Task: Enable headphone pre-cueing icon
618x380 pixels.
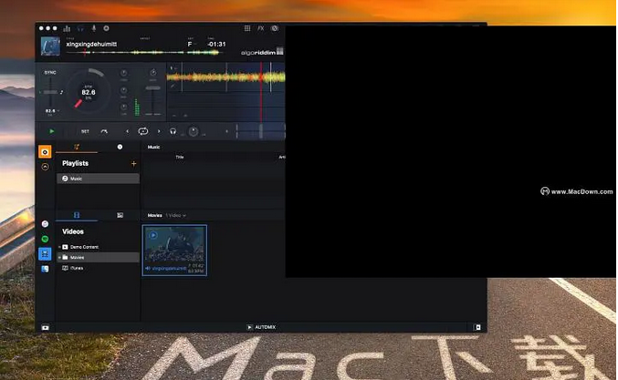Action: tap(173, 131)
